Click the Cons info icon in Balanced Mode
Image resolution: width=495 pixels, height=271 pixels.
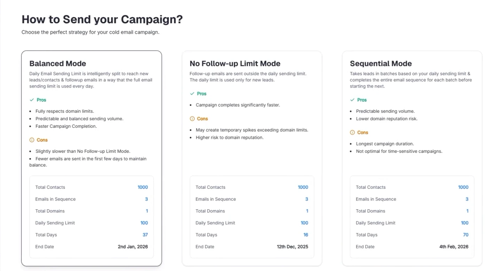[x=32, y=140]
